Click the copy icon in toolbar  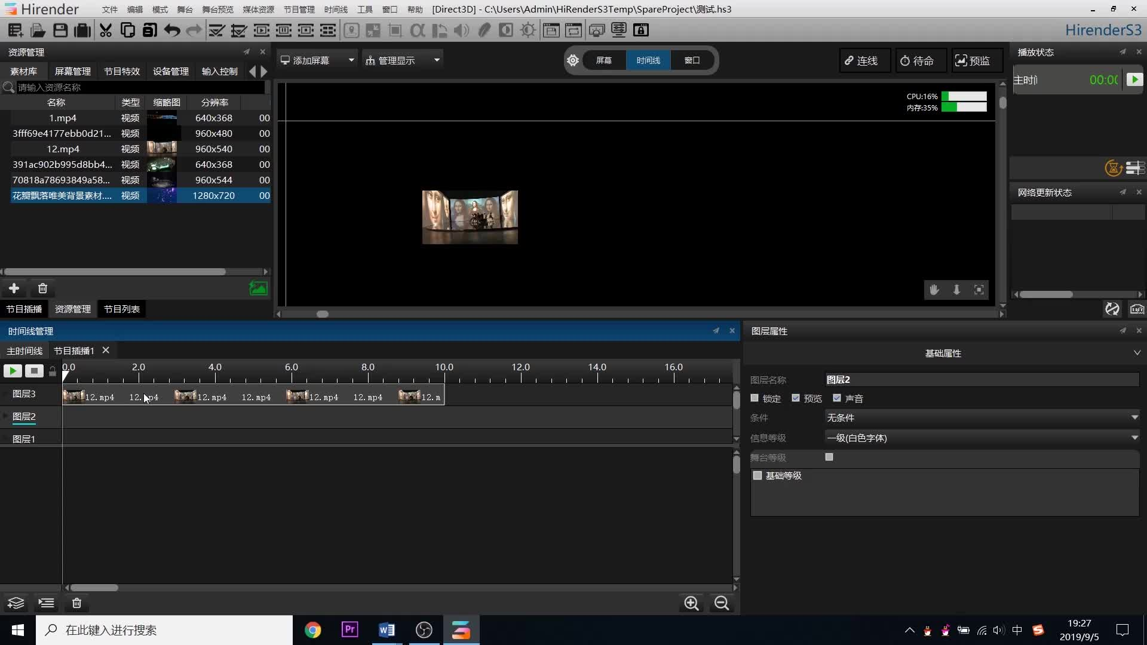tap(127, 30)
